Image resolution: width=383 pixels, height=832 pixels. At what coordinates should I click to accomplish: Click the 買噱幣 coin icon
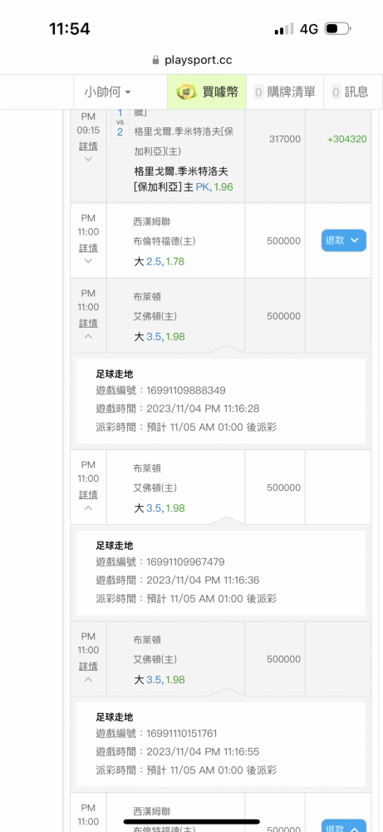pos(186,92)
